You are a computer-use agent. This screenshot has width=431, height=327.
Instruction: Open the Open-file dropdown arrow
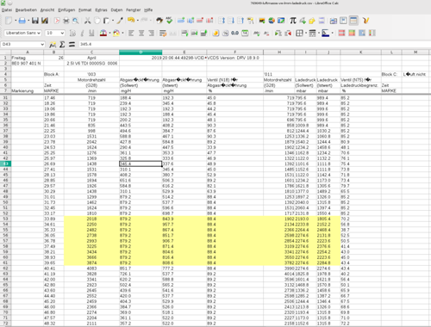click(28, 21)
